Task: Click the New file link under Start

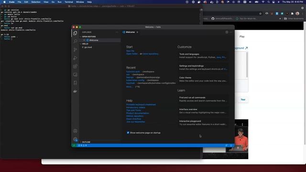Action: [x=130, y=51]
